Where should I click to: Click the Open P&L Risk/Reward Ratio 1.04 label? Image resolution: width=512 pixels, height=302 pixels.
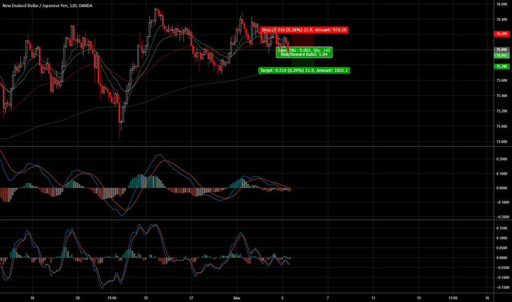(304, 52)
